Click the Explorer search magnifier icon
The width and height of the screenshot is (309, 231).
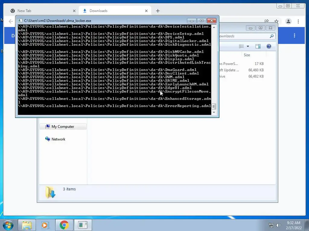(272, 36)
